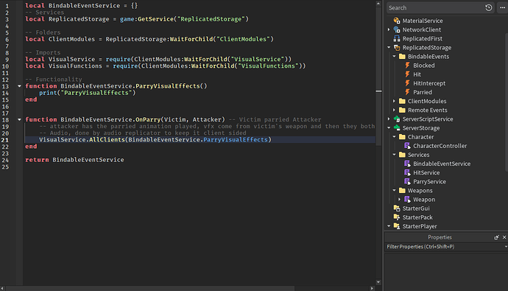Expand the Weapon module script

400,200
